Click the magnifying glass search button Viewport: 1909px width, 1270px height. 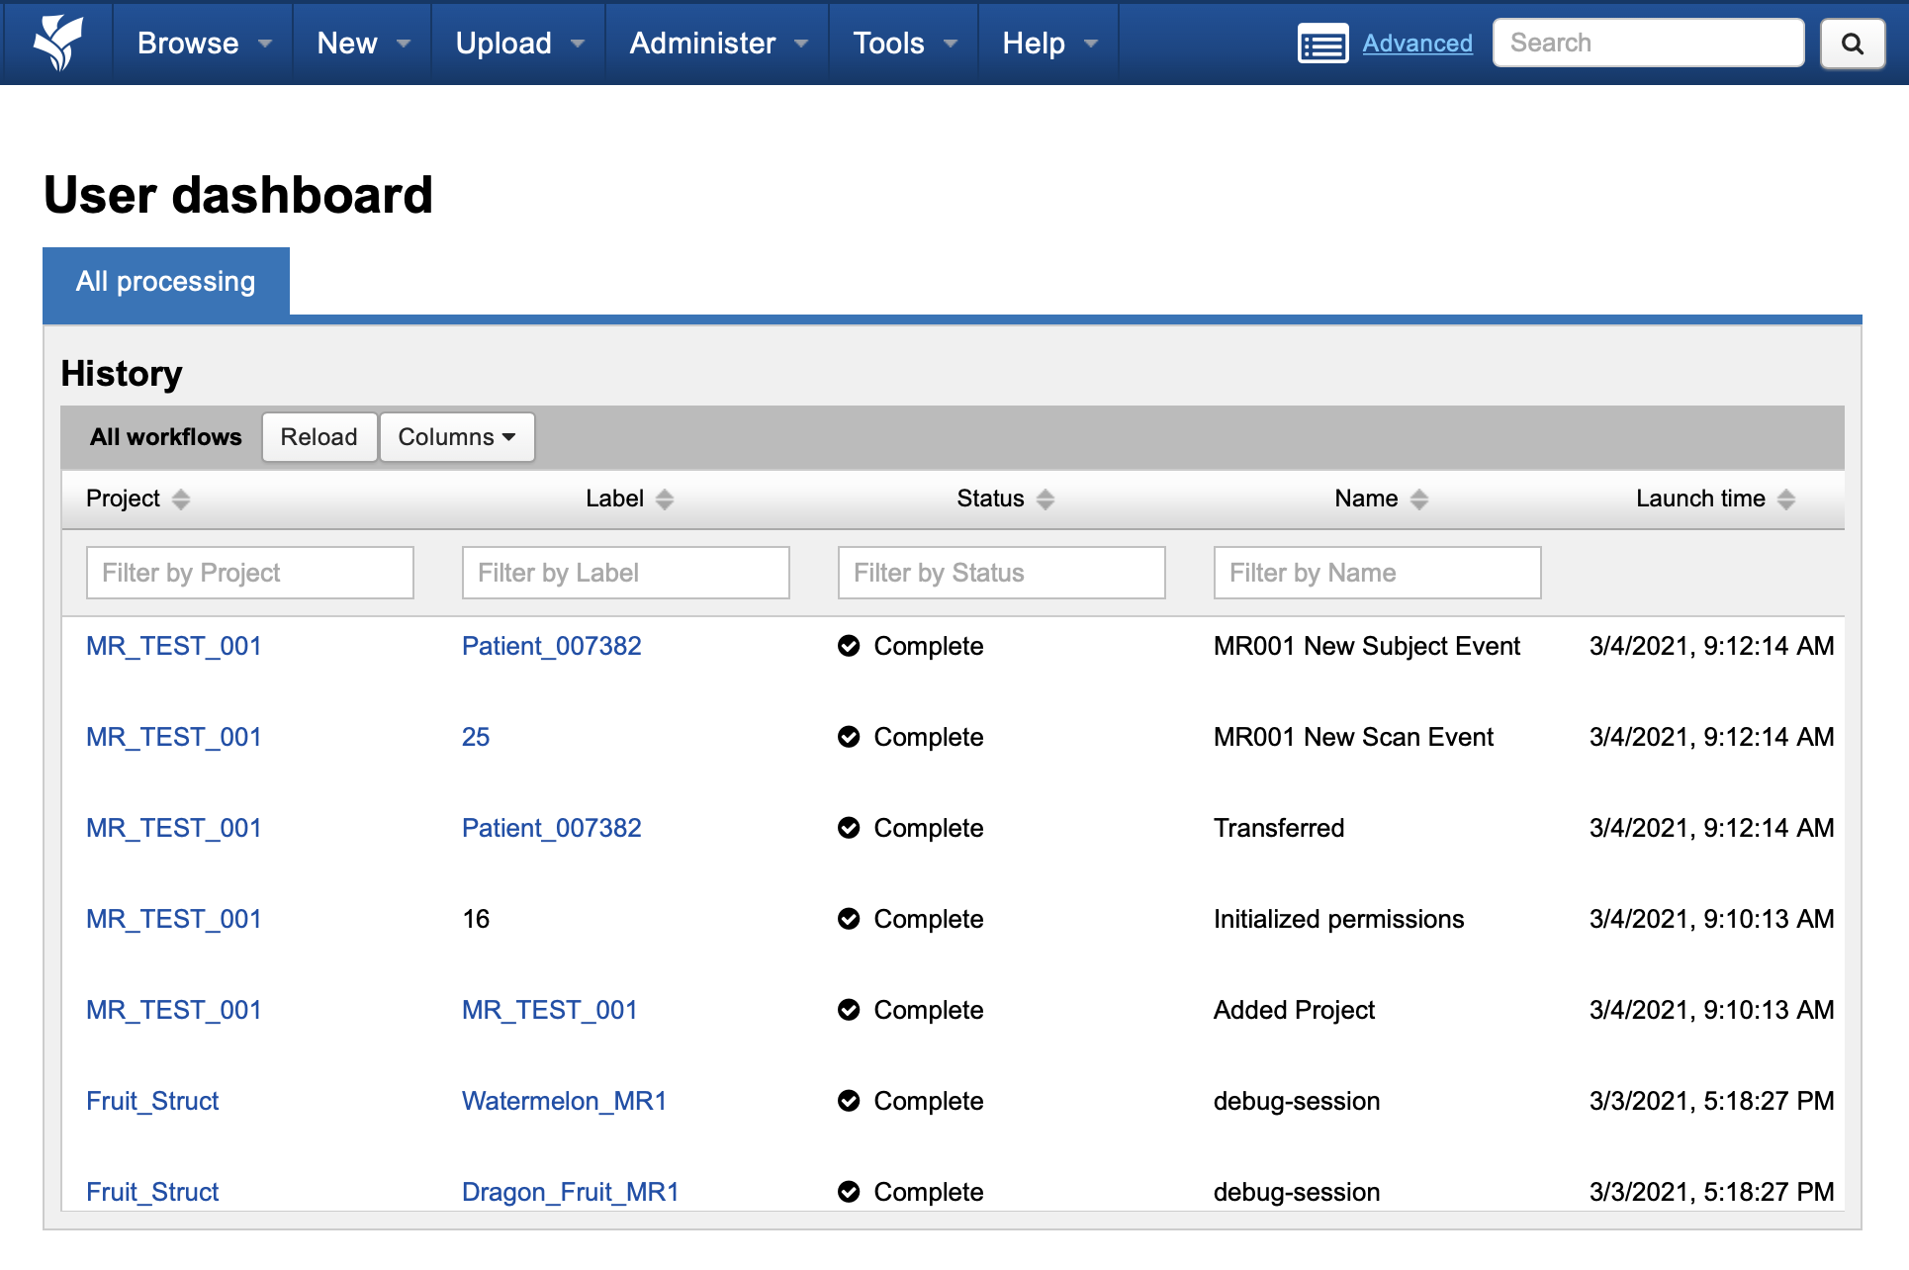coord(1852,44)
